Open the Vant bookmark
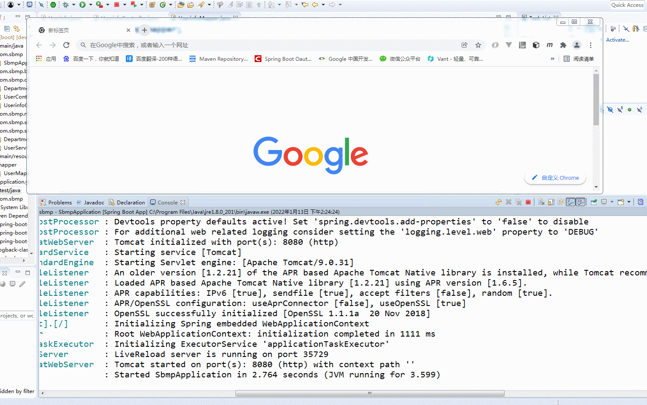This screenshot has height=405, width=647. pyautogui.click(x=455, y=59)
